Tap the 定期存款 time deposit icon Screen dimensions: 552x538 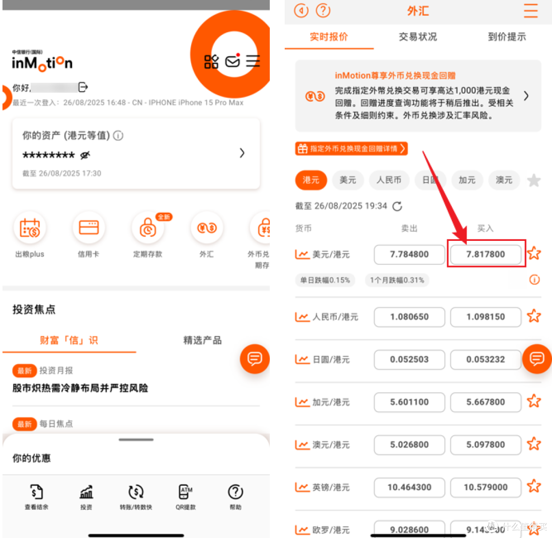coord(147,228)
